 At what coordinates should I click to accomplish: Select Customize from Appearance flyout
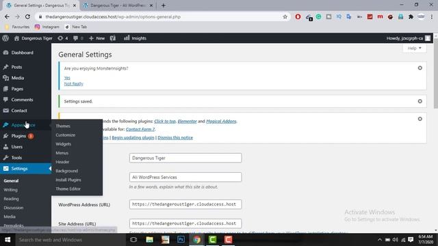tap(66, 135)
